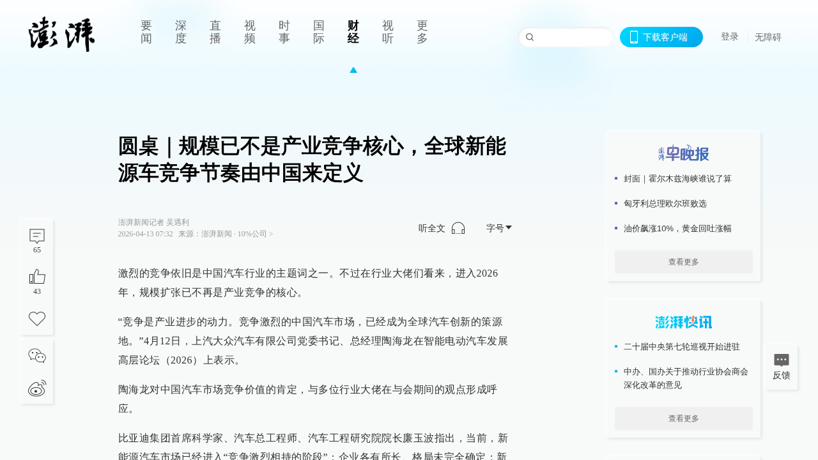Click the 下载客户端 download button
Screen dimensions: 818x460
[661, 37]
